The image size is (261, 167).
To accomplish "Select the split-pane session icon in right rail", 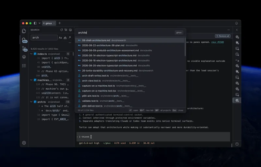I will click(237, 54).
